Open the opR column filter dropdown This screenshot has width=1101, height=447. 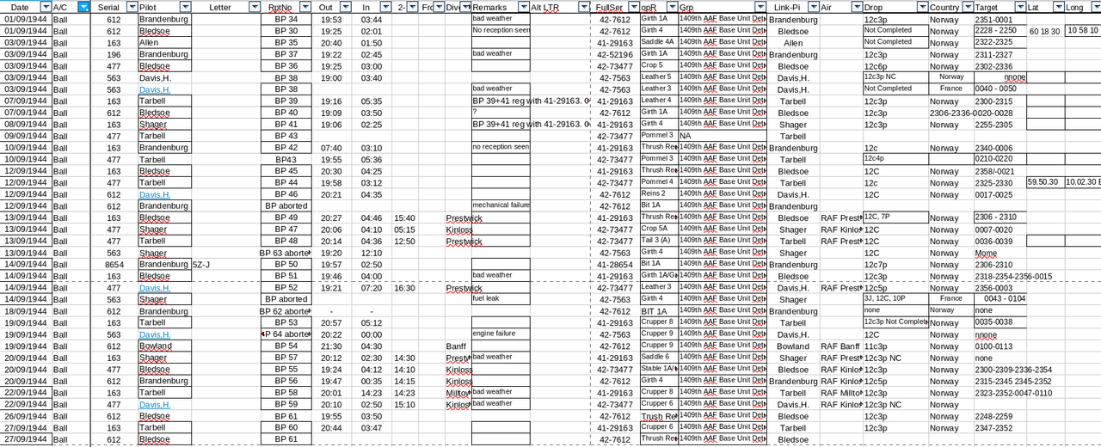tap(672, 7)
